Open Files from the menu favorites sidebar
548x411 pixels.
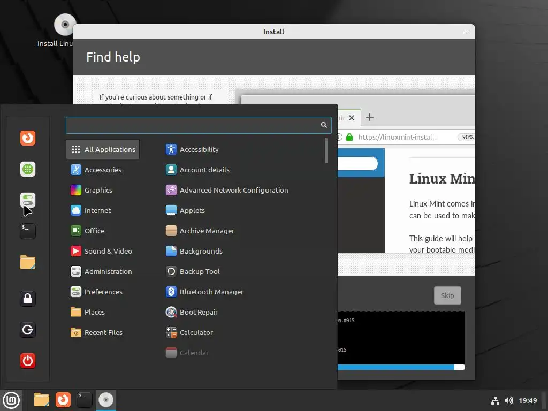click(28, 262)
